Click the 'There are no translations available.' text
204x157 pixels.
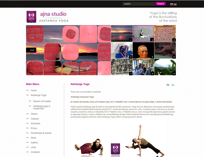coord(86,92)
